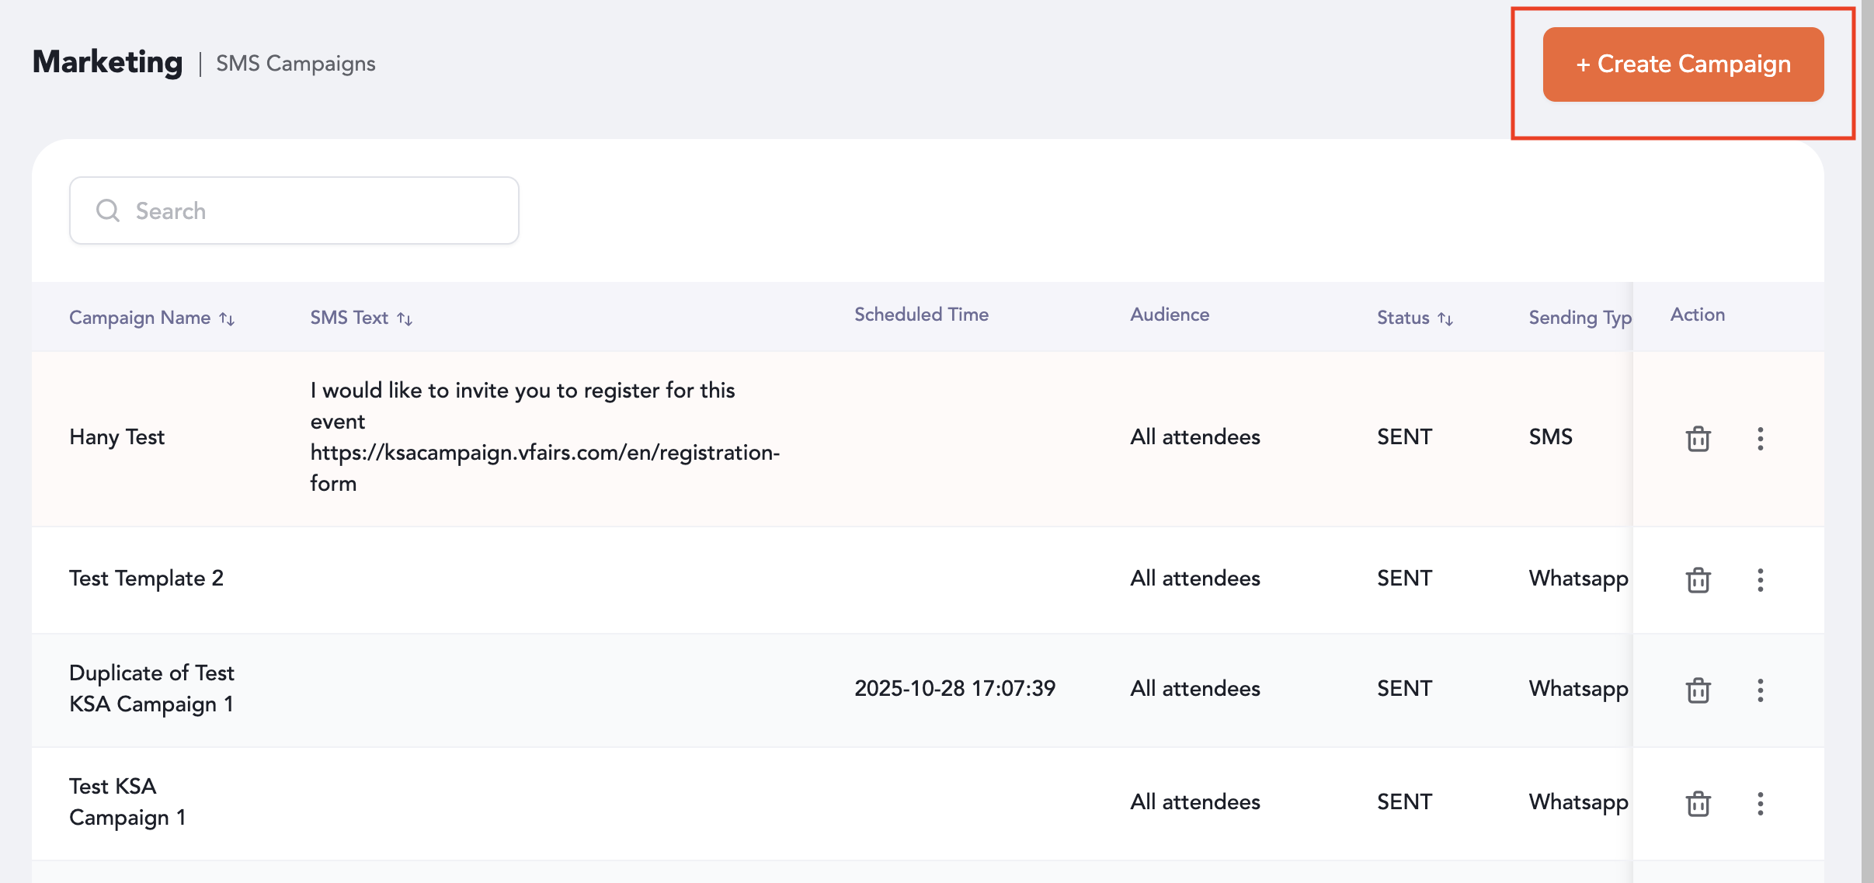Sort by SMS Text column
Screen dimensions: 1874x883
pyautogui.click(x=405, y=318)
